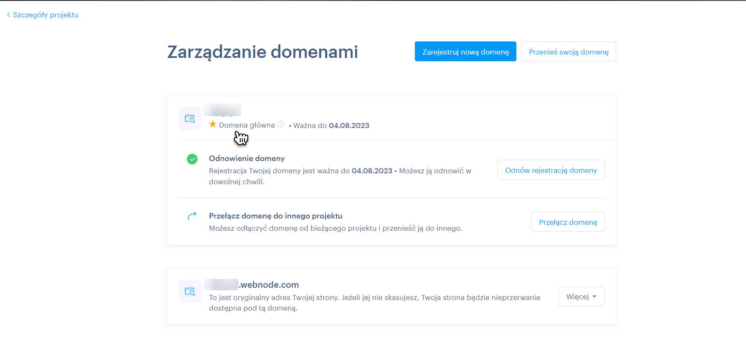Click the original address description text

(x=375, y=303)
